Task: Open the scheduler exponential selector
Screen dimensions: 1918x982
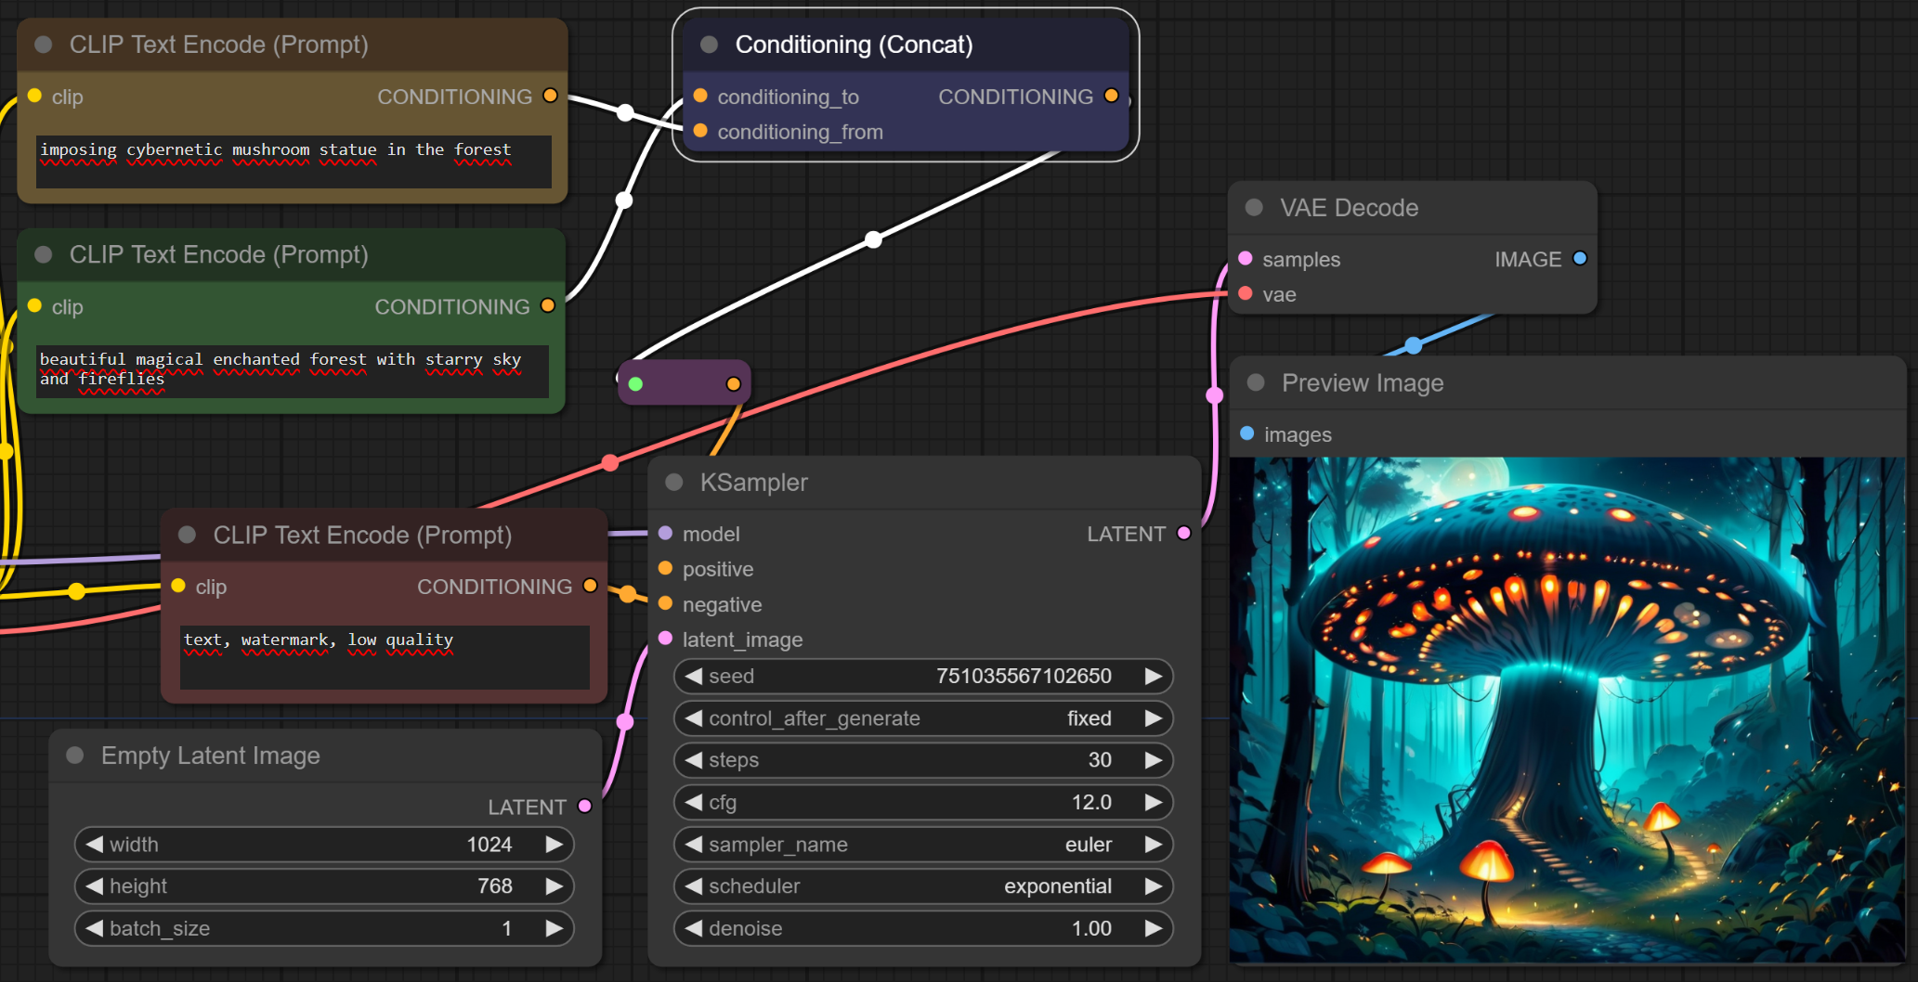Action: pos(923,886)
